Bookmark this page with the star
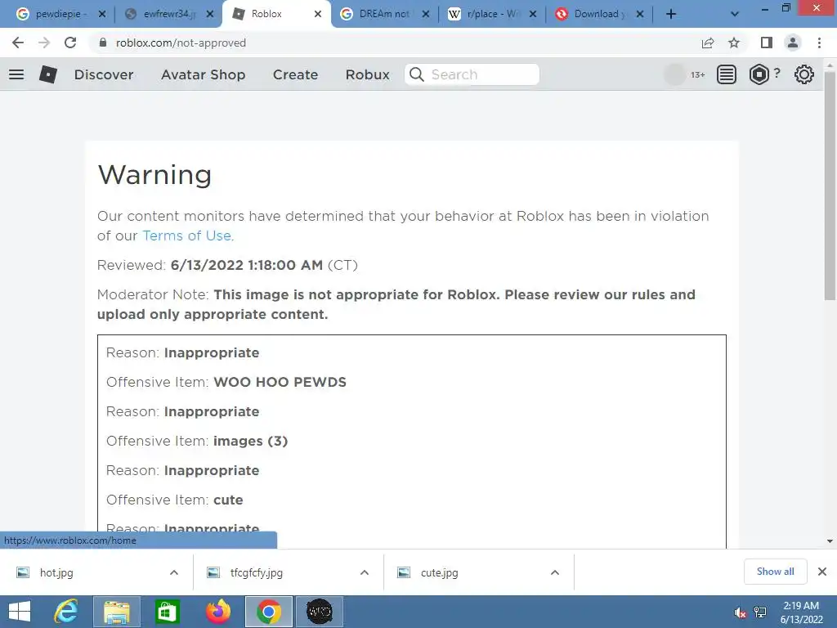The image size is (837, 628). [x=734, y=43]
